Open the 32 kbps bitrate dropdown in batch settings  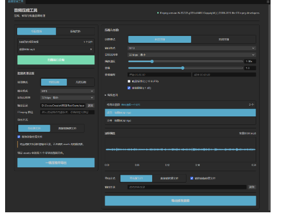67,98
